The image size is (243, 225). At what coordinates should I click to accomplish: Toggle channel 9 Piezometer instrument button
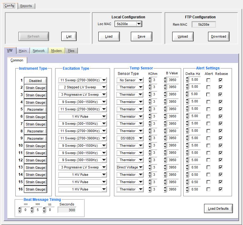click(x=35, y=138)
